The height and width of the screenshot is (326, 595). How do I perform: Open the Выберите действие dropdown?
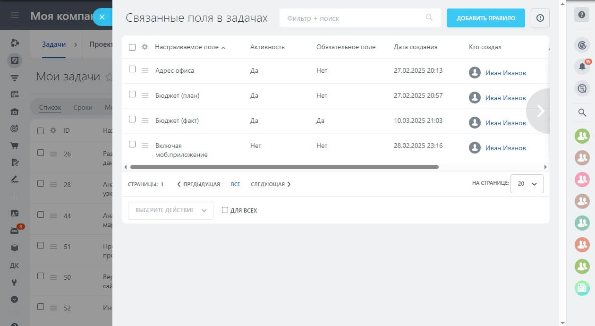(x=170, y=210)
